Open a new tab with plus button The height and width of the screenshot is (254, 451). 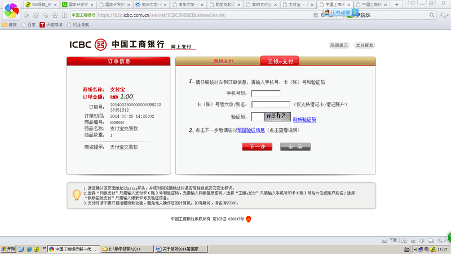397,5
